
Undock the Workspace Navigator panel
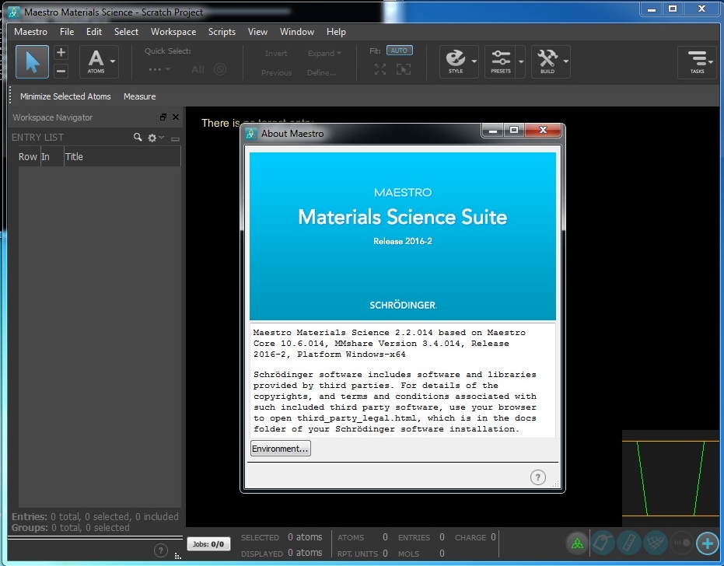point(163,117)
